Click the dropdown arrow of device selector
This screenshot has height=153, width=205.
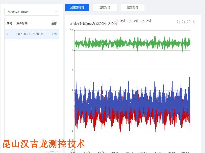point(56,12)
